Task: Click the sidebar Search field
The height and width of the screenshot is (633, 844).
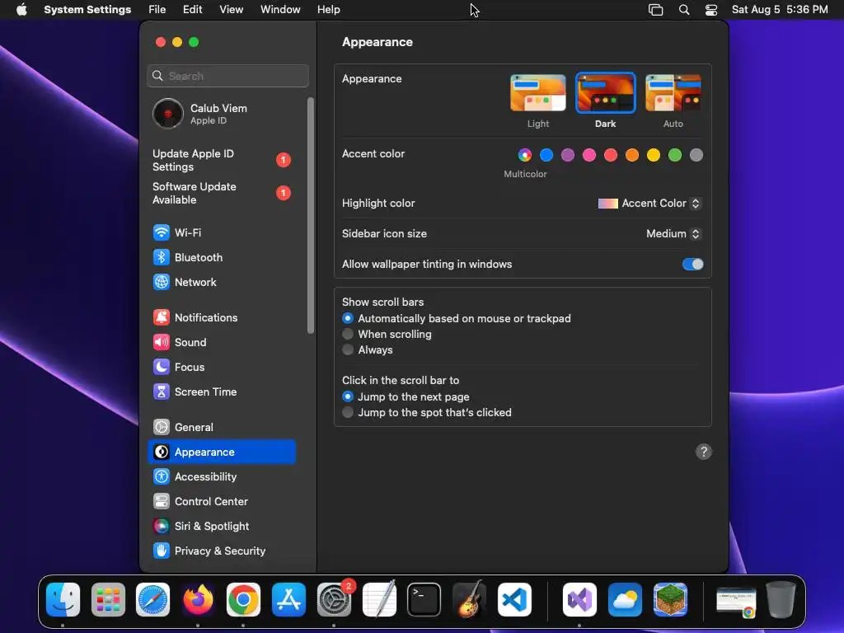Action: [227, 76]
